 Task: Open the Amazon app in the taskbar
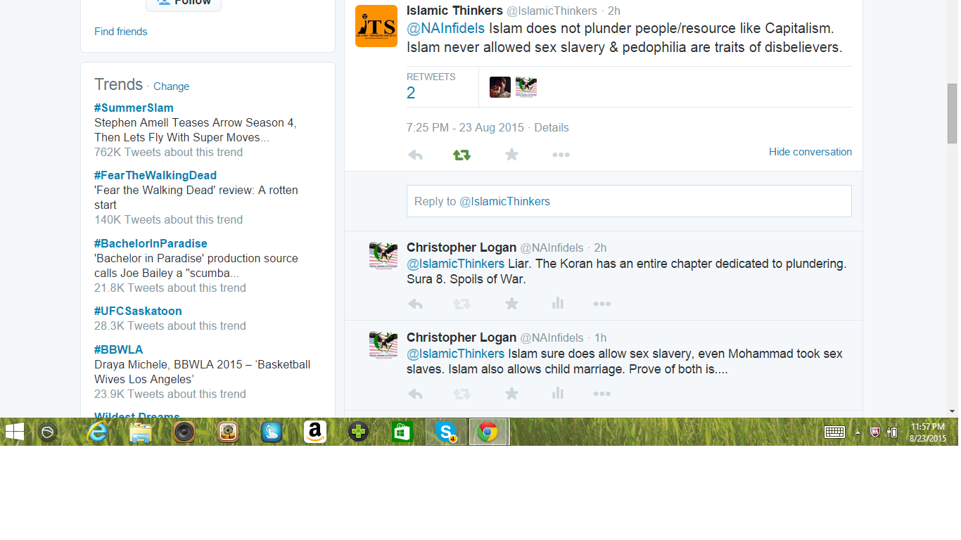[315, 432]
